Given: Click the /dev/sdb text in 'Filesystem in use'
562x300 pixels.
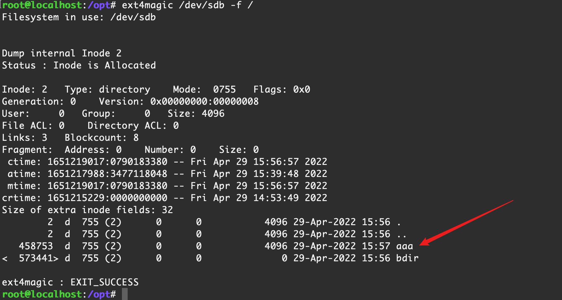Looking at the screenshot, I should 133,17.
